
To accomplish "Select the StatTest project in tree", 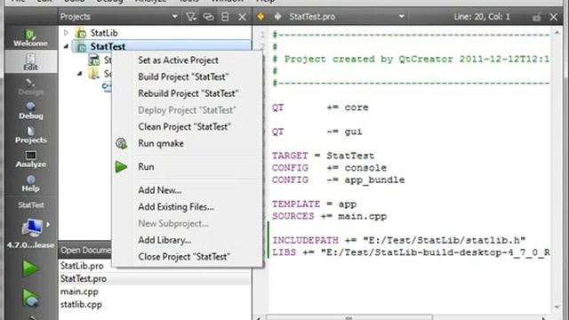I will pyautogui.click(x=108, y=46).
